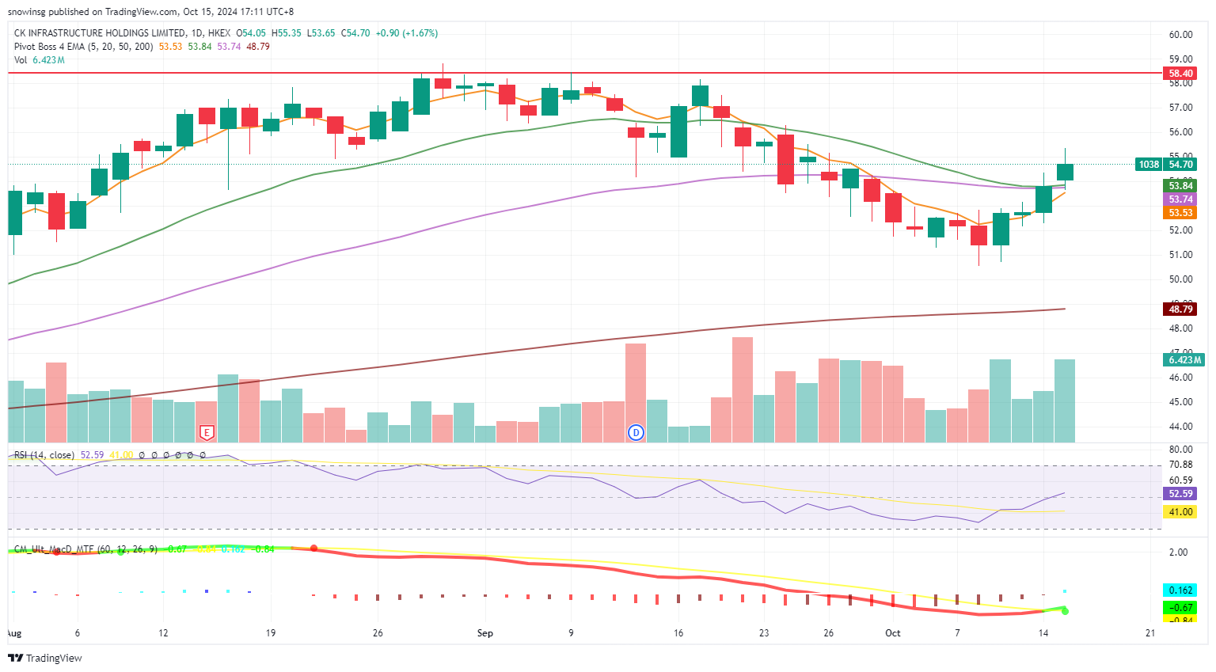
Task: Click the +0.90 (+1.67%) change value in the legend
Action: [406, 33]
